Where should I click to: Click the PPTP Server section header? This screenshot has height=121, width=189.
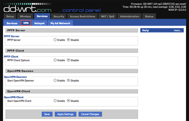tap(72, 30)
